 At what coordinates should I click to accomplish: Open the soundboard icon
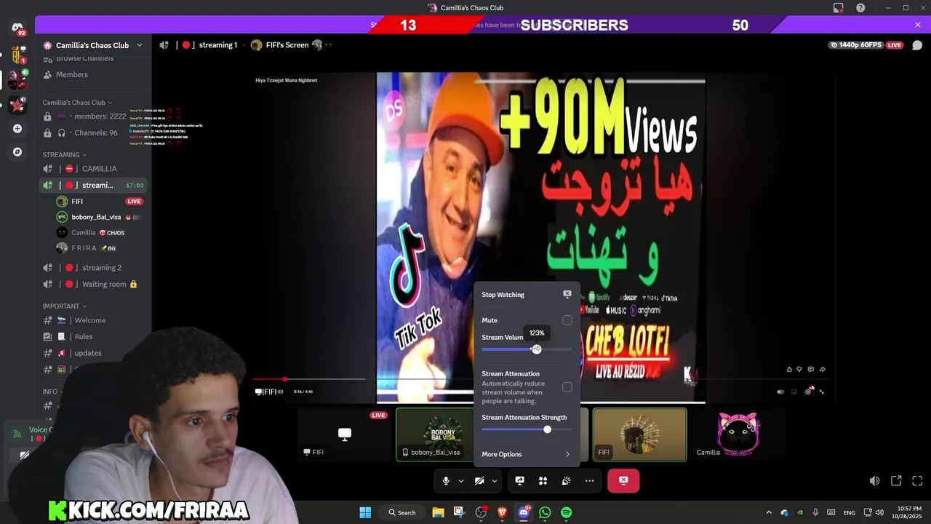coord(566,481)
